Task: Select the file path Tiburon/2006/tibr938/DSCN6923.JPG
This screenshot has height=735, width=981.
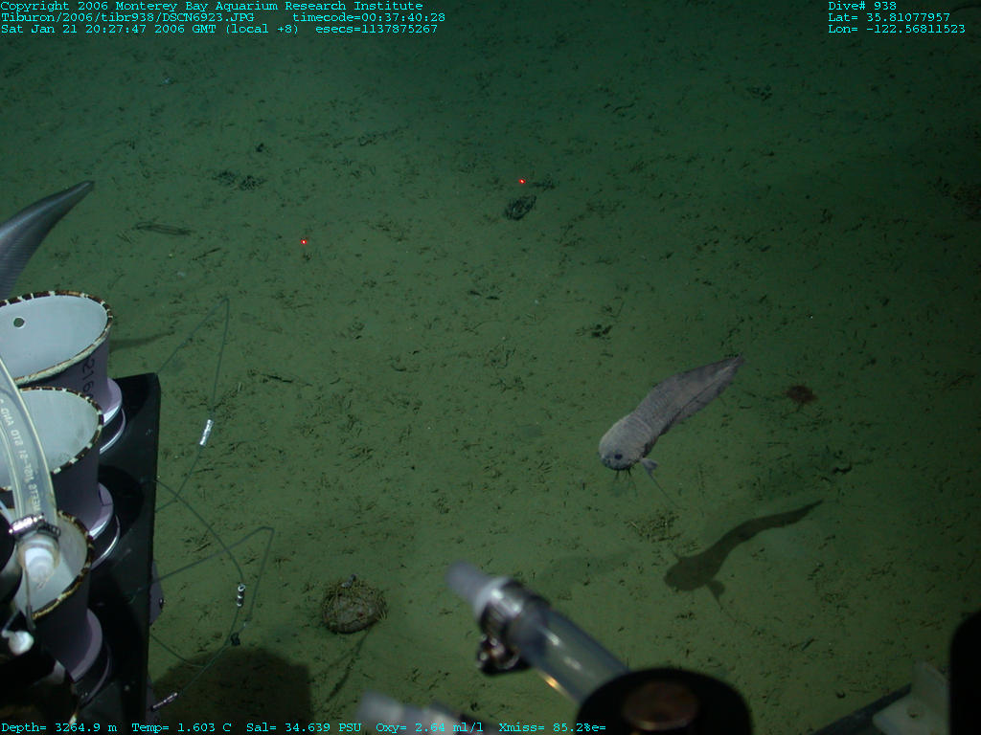Action: 127,17
